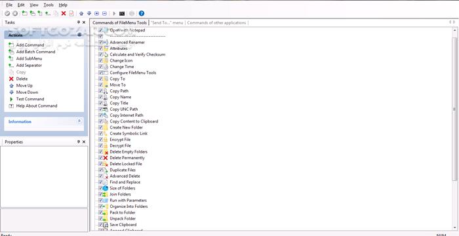Click the command list vertical scrollbar thumb

454,109
